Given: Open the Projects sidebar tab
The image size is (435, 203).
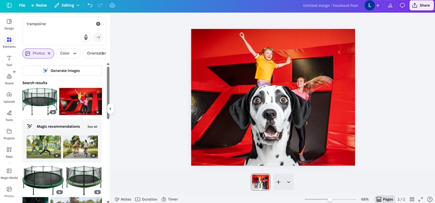Looking at the screenshot, I should (x=9, y=134).
